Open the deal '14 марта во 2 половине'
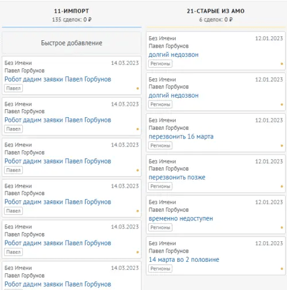The height and width of the screenshot is (290, 287). point(184,260)
